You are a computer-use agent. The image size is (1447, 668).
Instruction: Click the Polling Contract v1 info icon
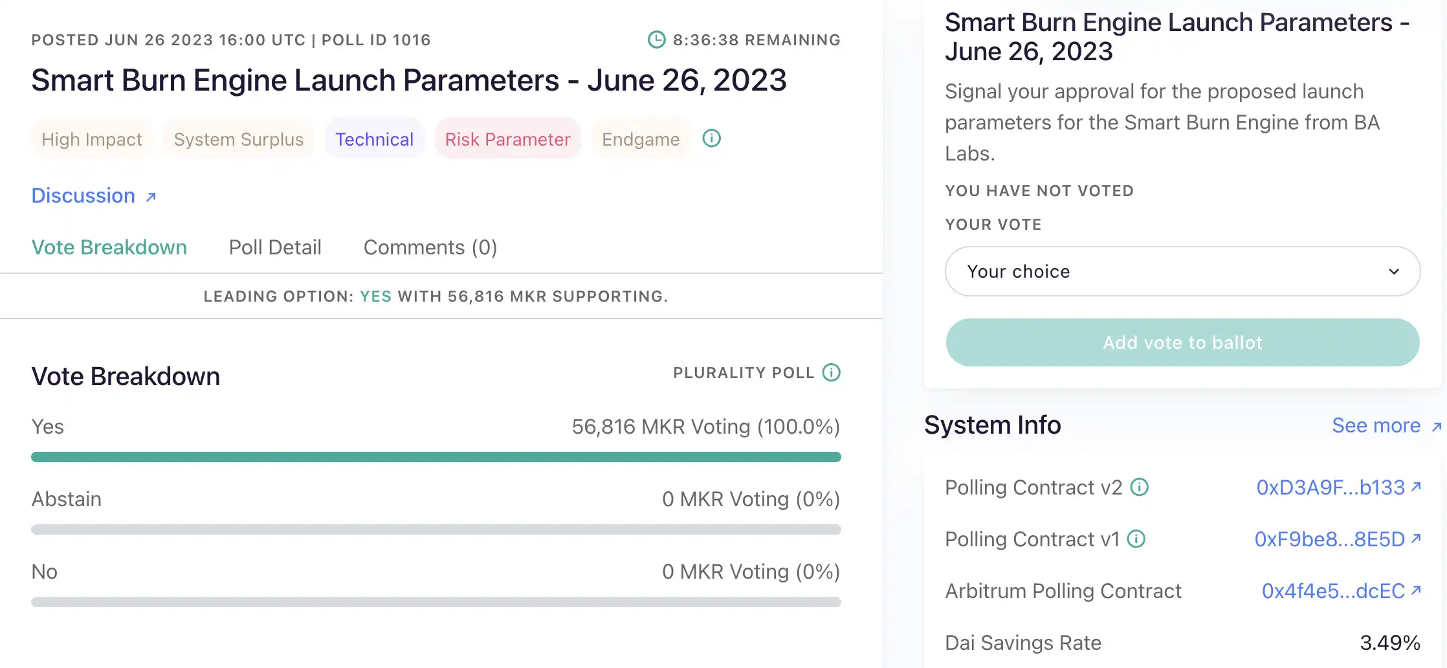pos(1136,539)
